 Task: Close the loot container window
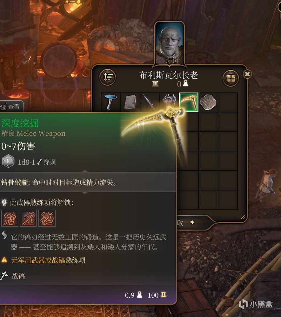247,74
